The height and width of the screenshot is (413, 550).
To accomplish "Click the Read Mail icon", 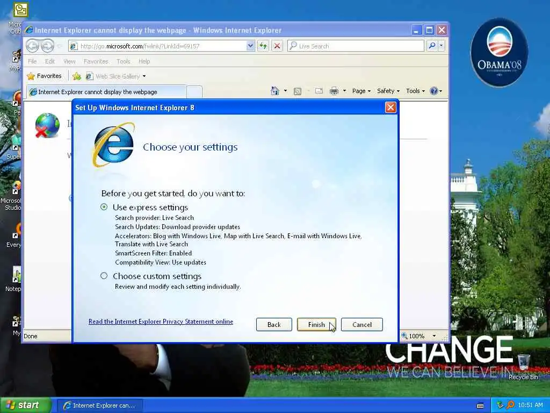I will (x=319, y=91).
